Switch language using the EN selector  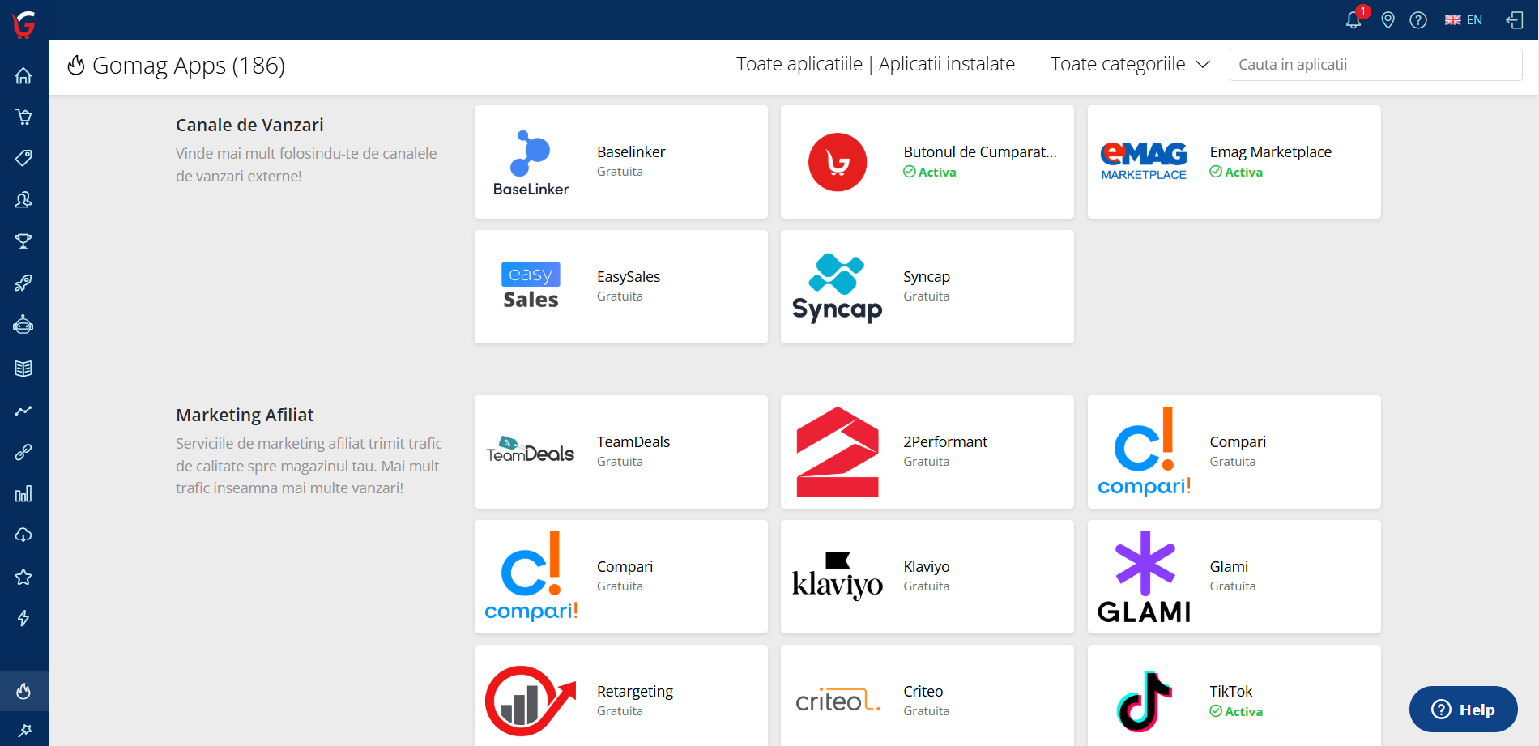pos(1464,20)
